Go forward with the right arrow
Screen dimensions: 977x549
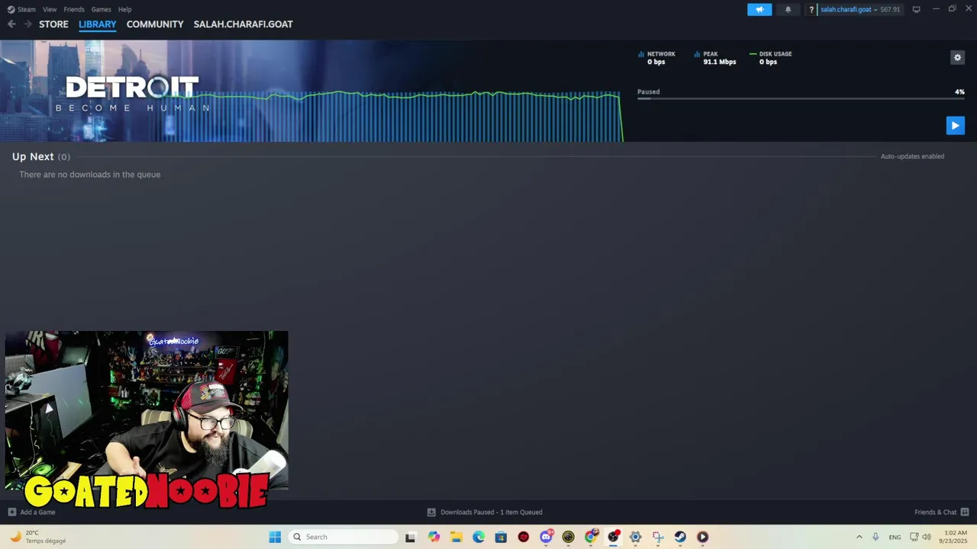[27, 24]
